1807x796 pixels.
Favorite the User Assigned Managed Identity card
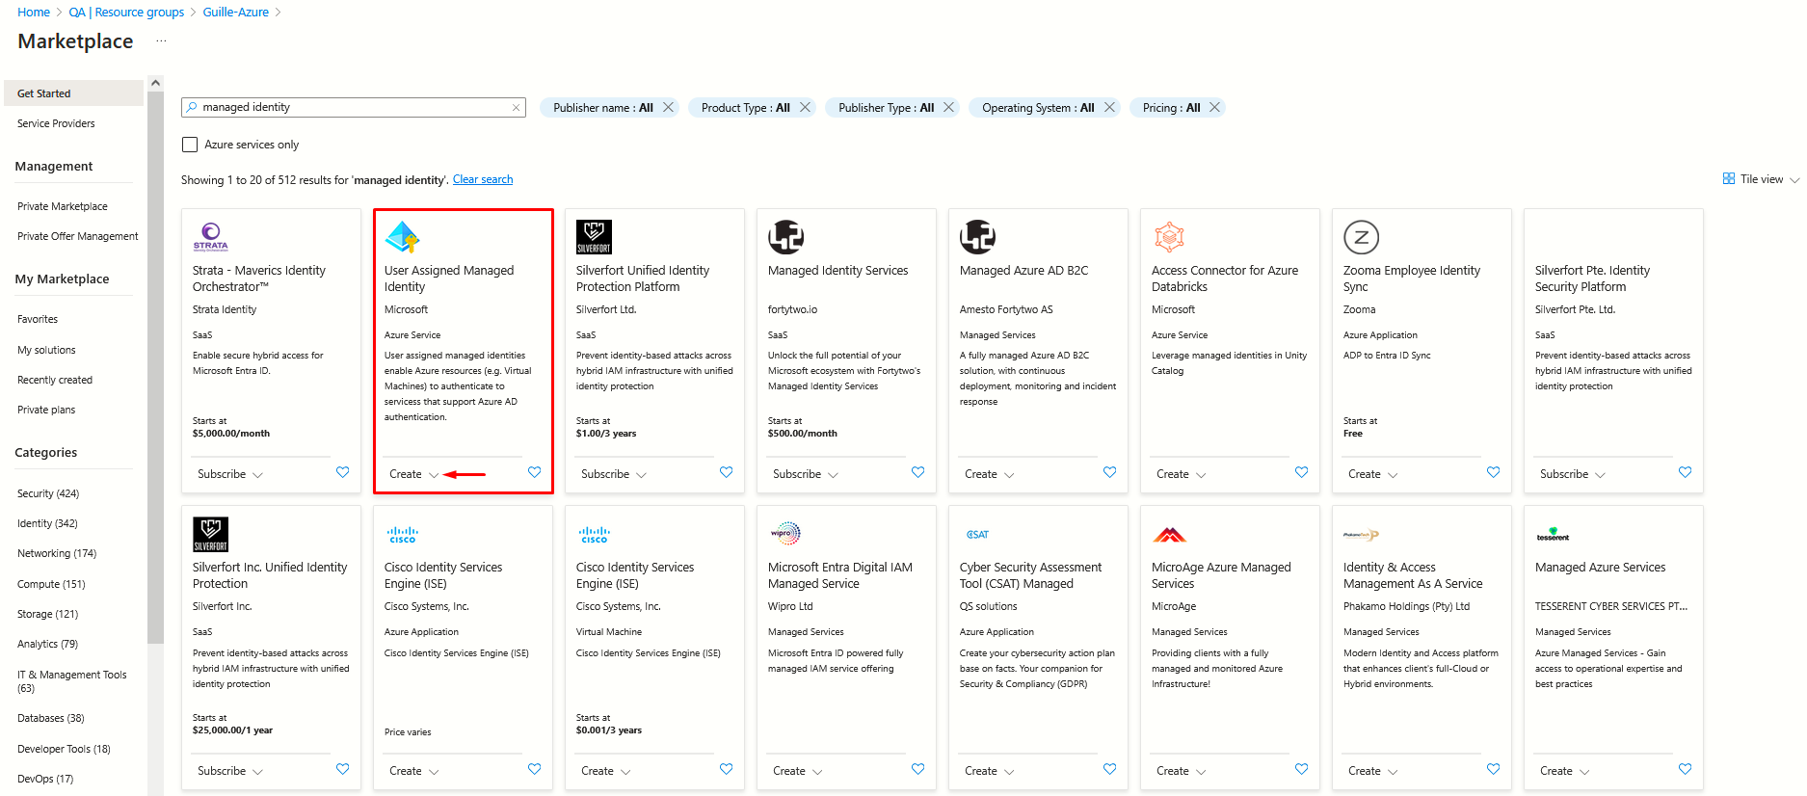pyautogui.click(x=534, y=472)
